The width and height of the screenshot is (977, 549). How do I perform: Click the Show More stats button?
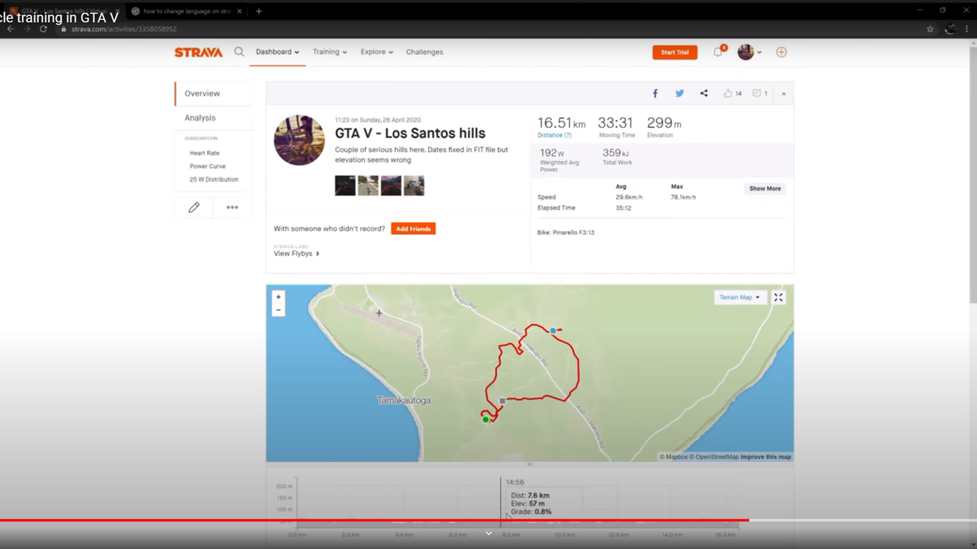(765, 188)
